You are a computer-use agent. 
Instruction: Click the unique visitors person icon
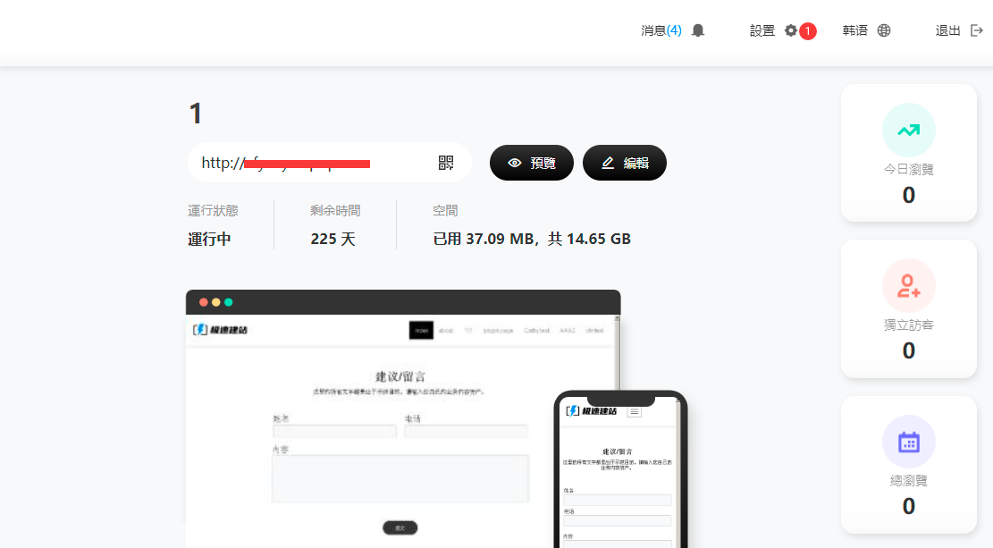pos(909,286)
